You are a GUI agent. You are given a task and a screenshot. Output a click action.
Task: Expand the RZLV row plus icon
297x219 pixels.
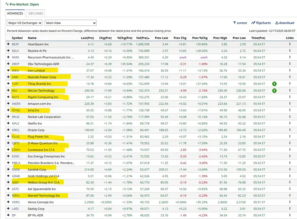click(8, 51)
